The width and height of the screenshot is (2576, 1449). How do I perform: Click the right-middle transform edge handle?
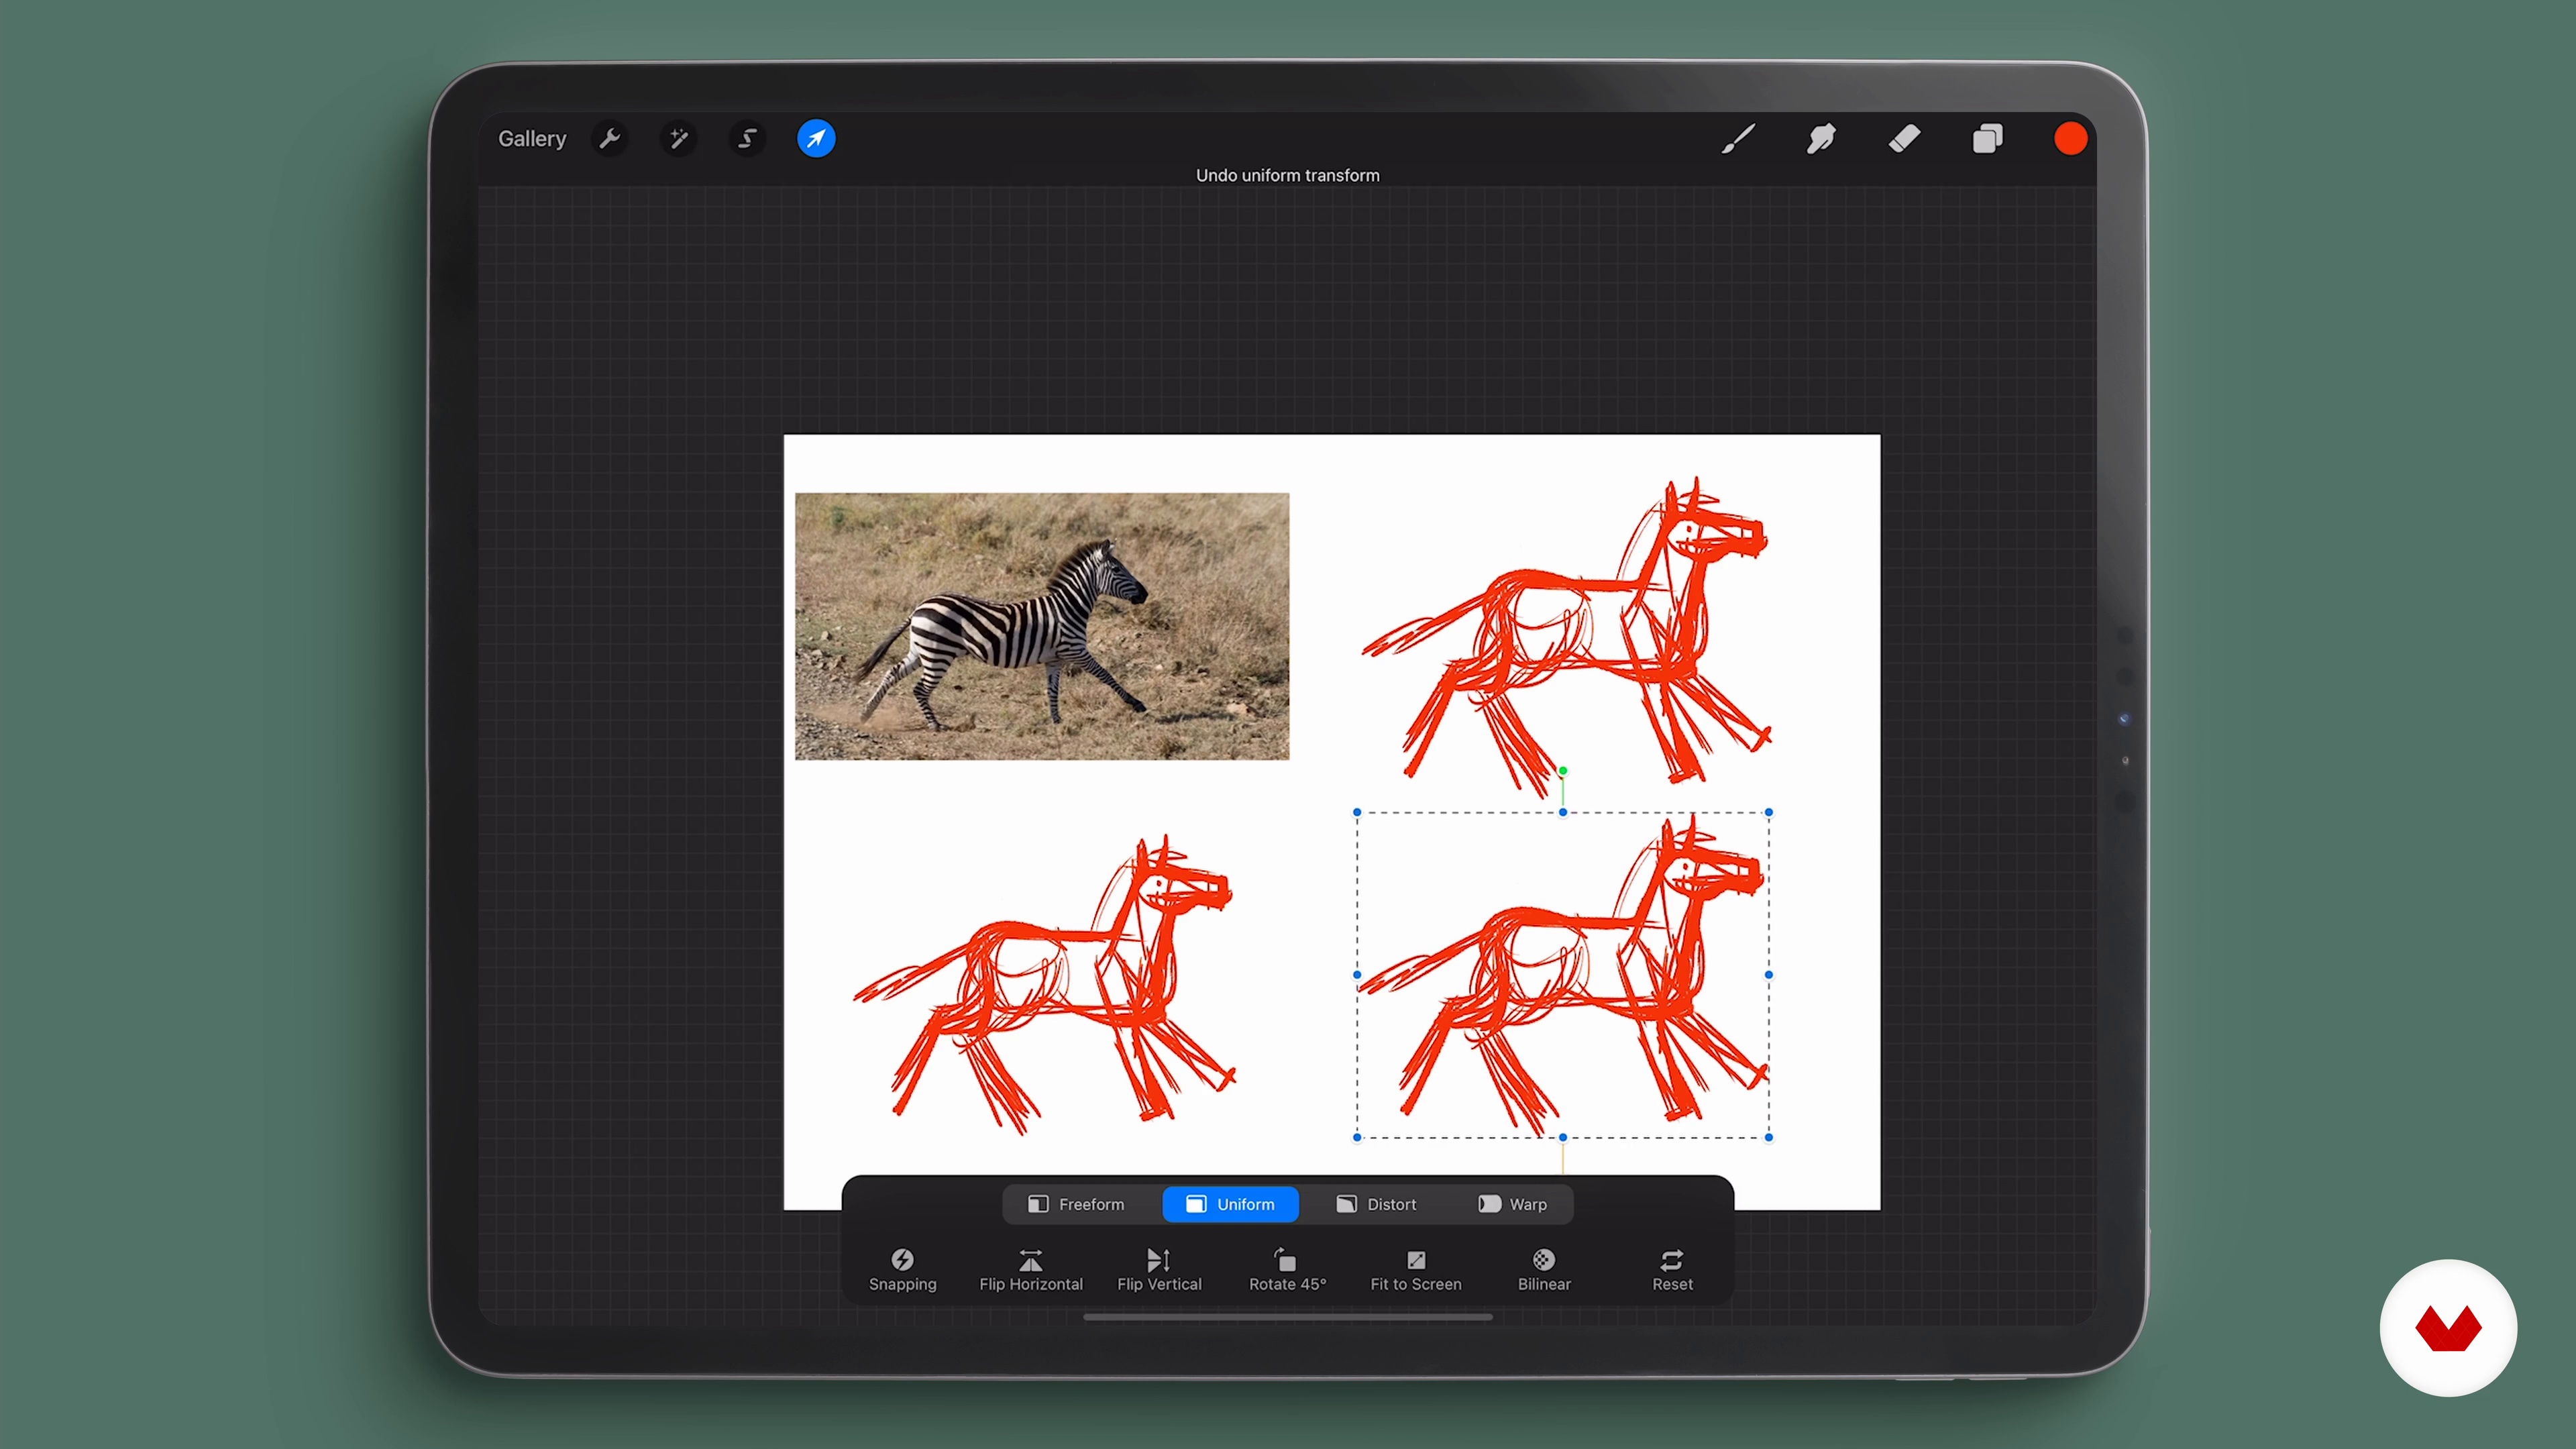(x=1769, y=974)
